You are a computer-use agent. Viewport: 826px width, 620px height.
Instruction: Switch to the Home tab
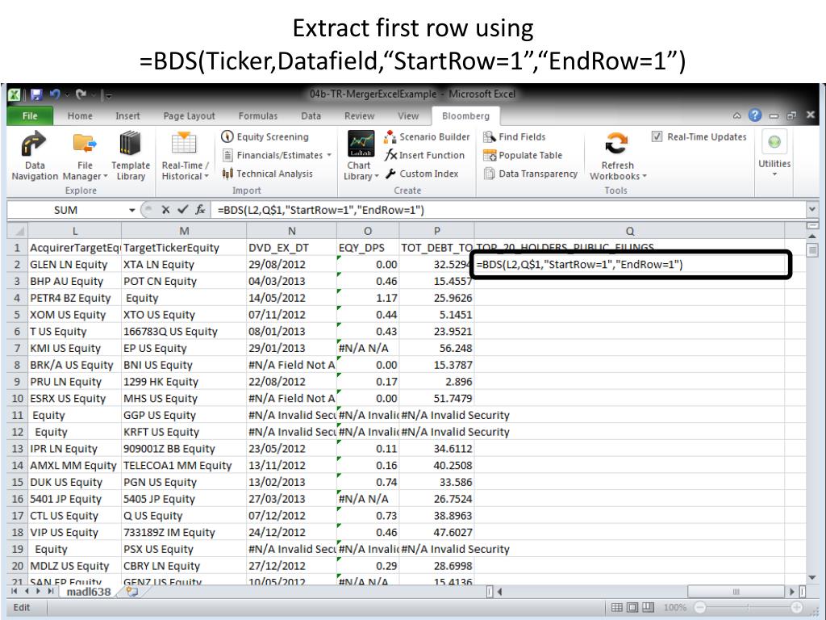click(80, 116)
